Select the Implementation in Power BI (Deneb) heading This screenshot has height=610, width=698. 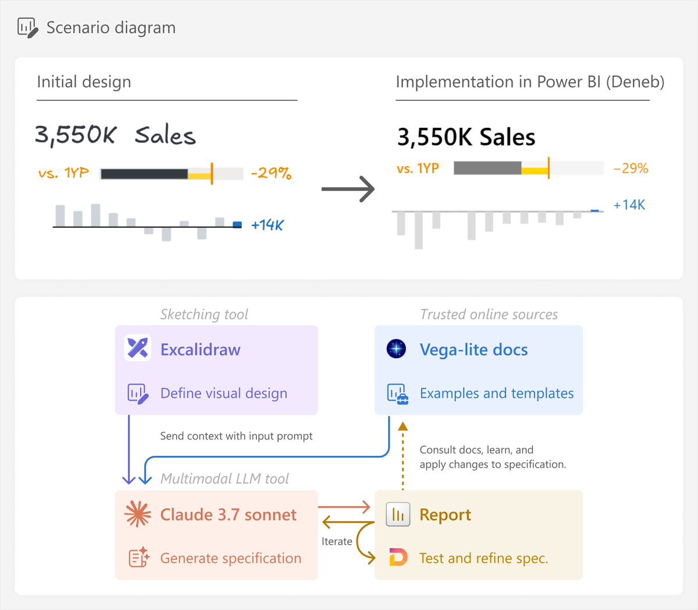point(530,82)
